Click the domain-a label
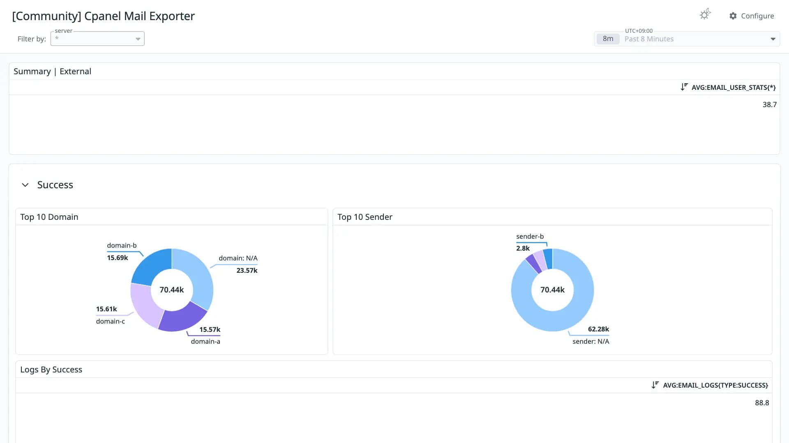The height and width of the screenshot is (443, 789). pyautogui.click(x=205, y=341)
